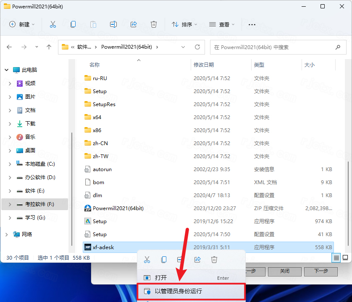Select the xf-adesk application icon
The height and width of the screenshot is (302, 352).
87,247
